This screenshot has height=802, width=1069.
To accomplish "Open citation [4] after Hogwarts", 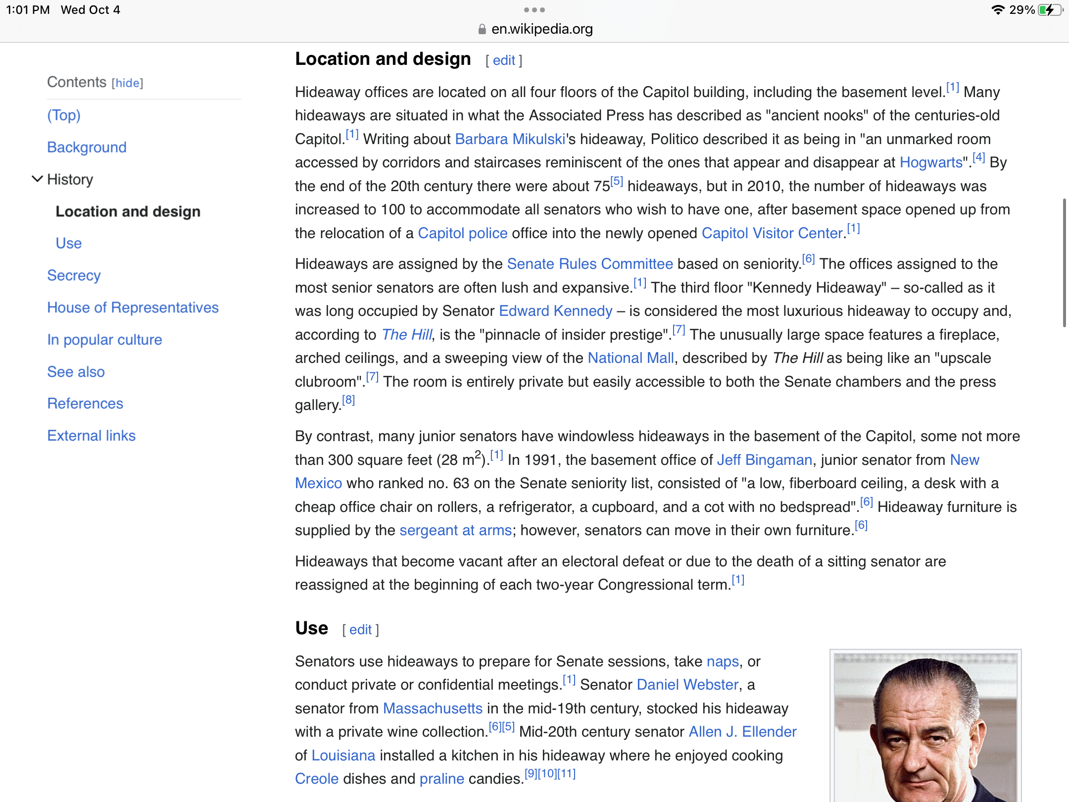I will [978, 157].
